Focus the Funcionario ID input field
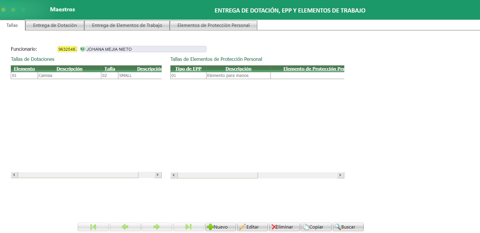Image resolution: width=480 pixels, height=233 pixels. pos(67,49)
